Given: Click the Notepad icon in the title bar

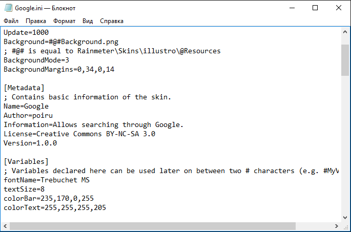Looking at the screenshot, I should pos(8,8).
